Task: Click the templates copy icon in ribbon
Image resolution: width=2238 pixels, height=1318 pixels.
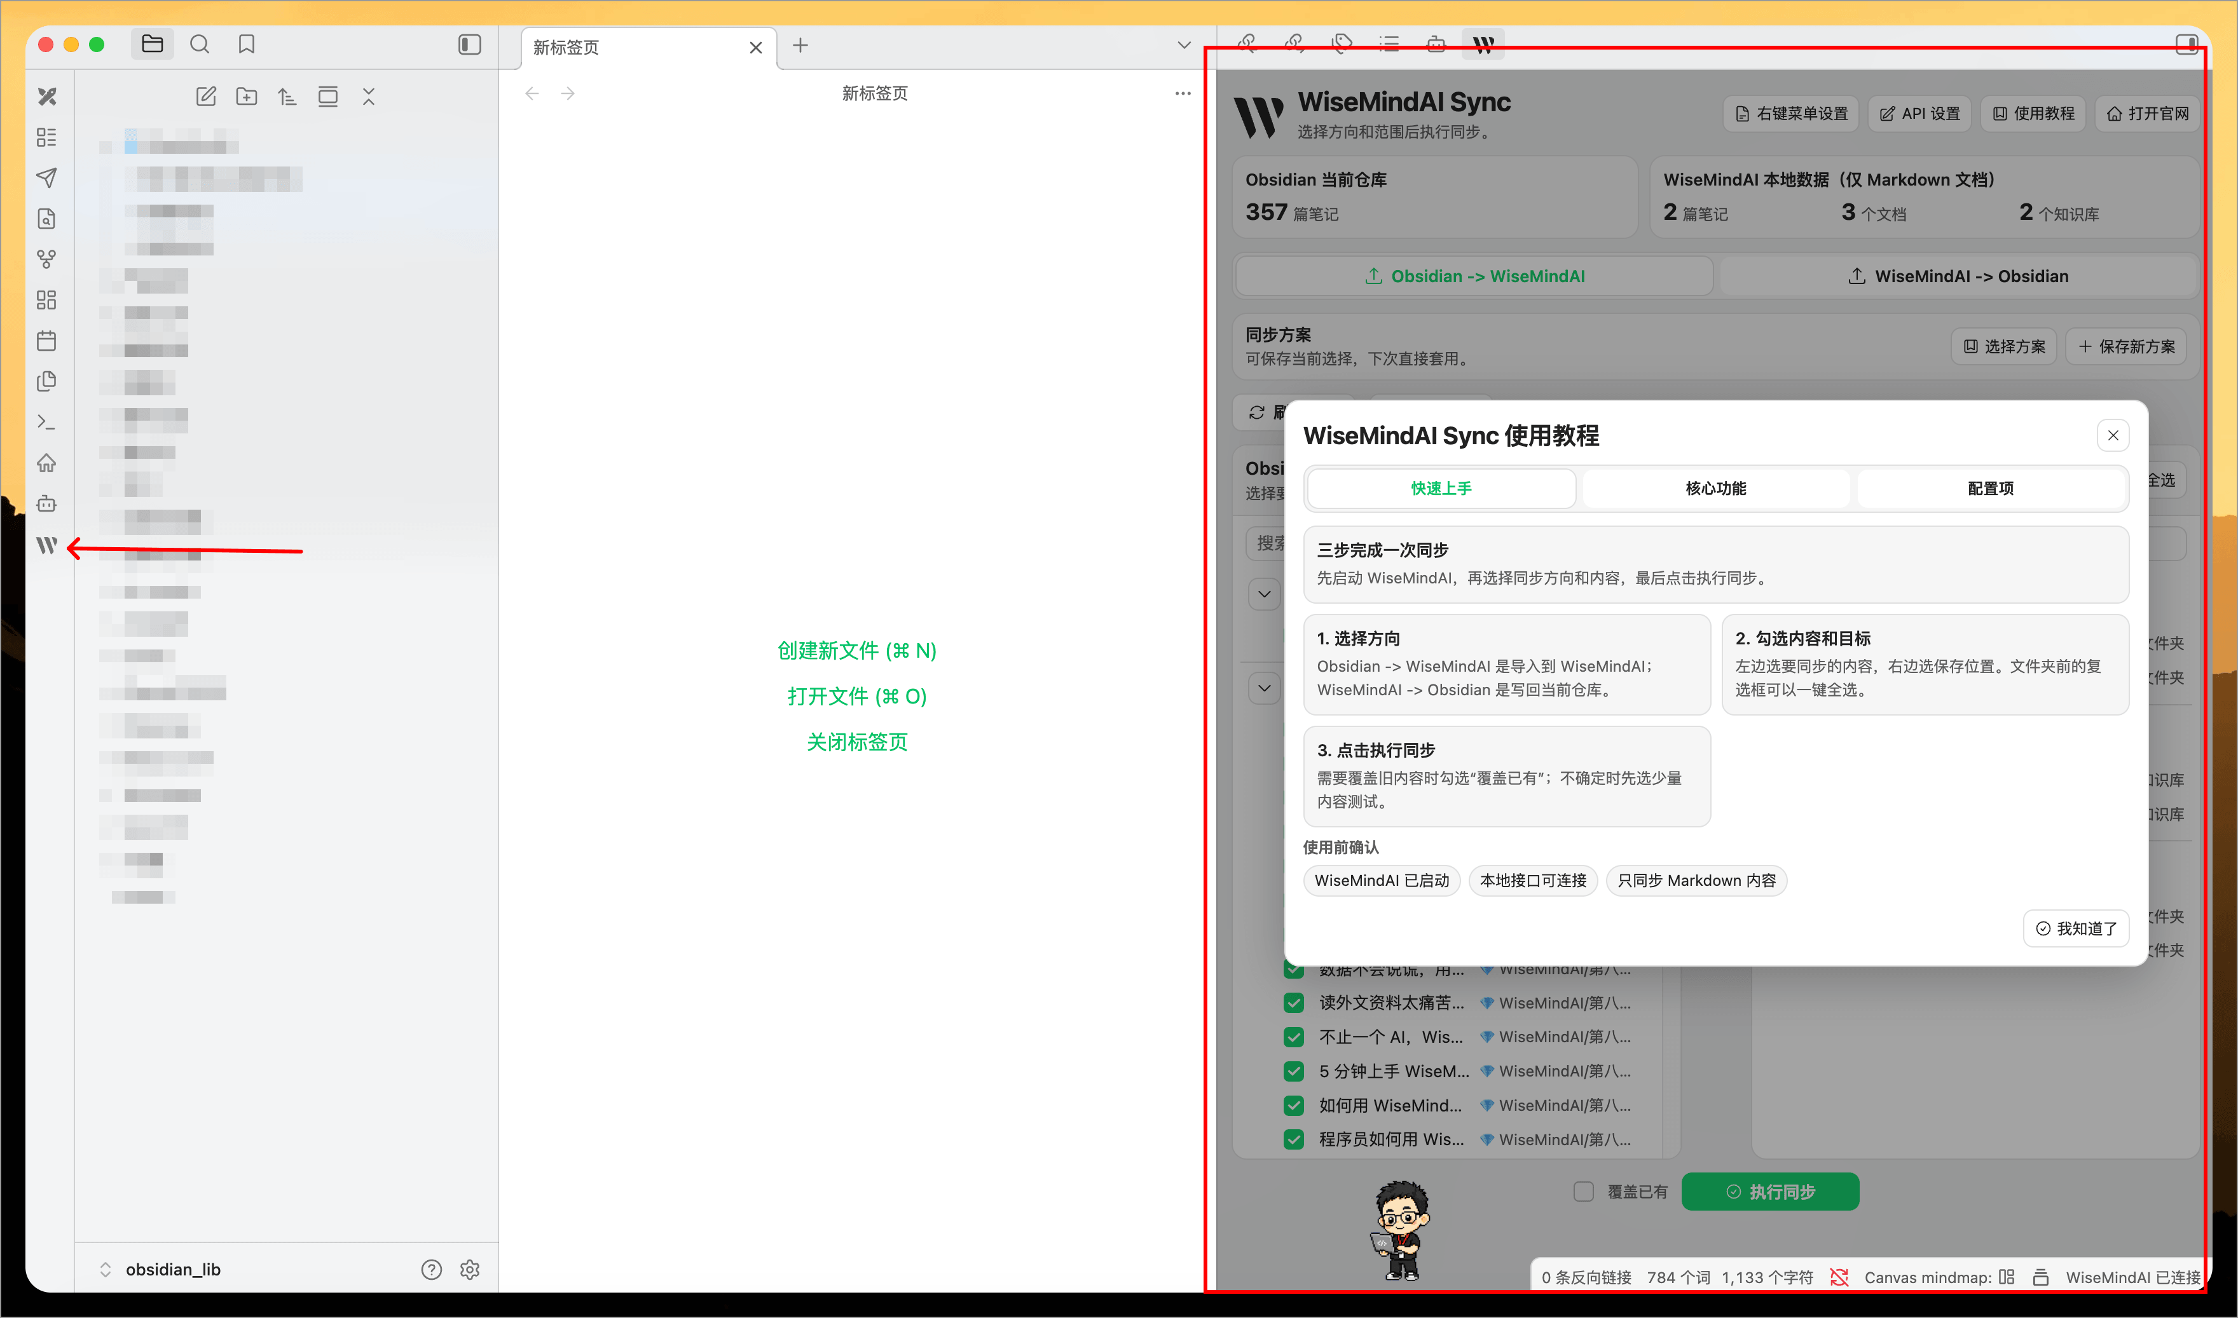Action: tap(47, 382)
